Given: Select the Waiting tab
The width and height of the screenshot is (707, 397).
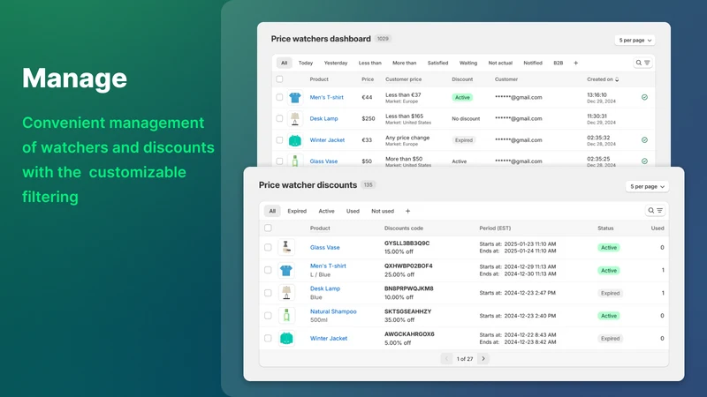Looking at the screenshot, I should tap(468, 63).
